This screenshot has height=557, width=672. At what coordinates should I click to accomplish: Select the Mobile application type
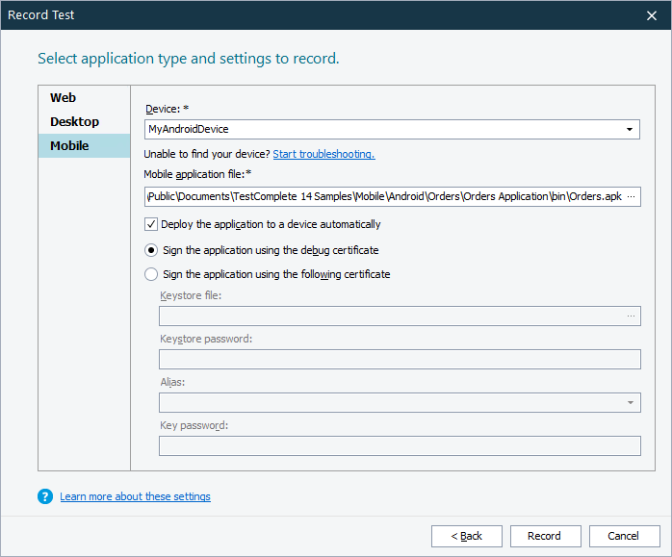[69, 146]
